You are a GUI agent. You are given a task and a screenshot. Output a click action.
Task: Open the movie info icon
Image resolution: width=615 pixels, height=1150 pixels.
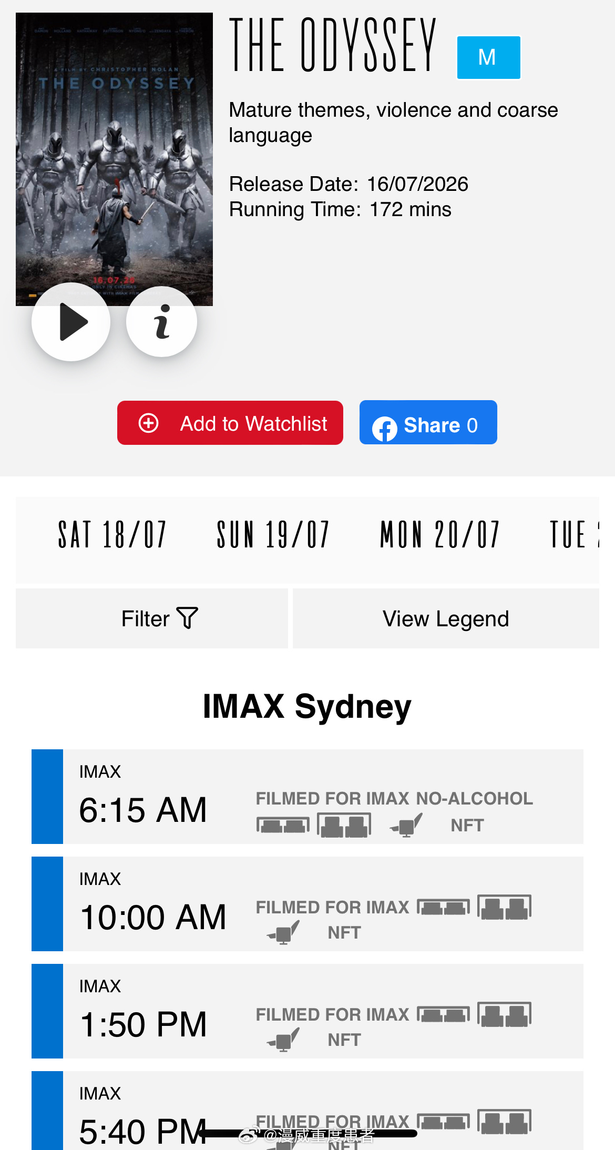coord(162,322)
